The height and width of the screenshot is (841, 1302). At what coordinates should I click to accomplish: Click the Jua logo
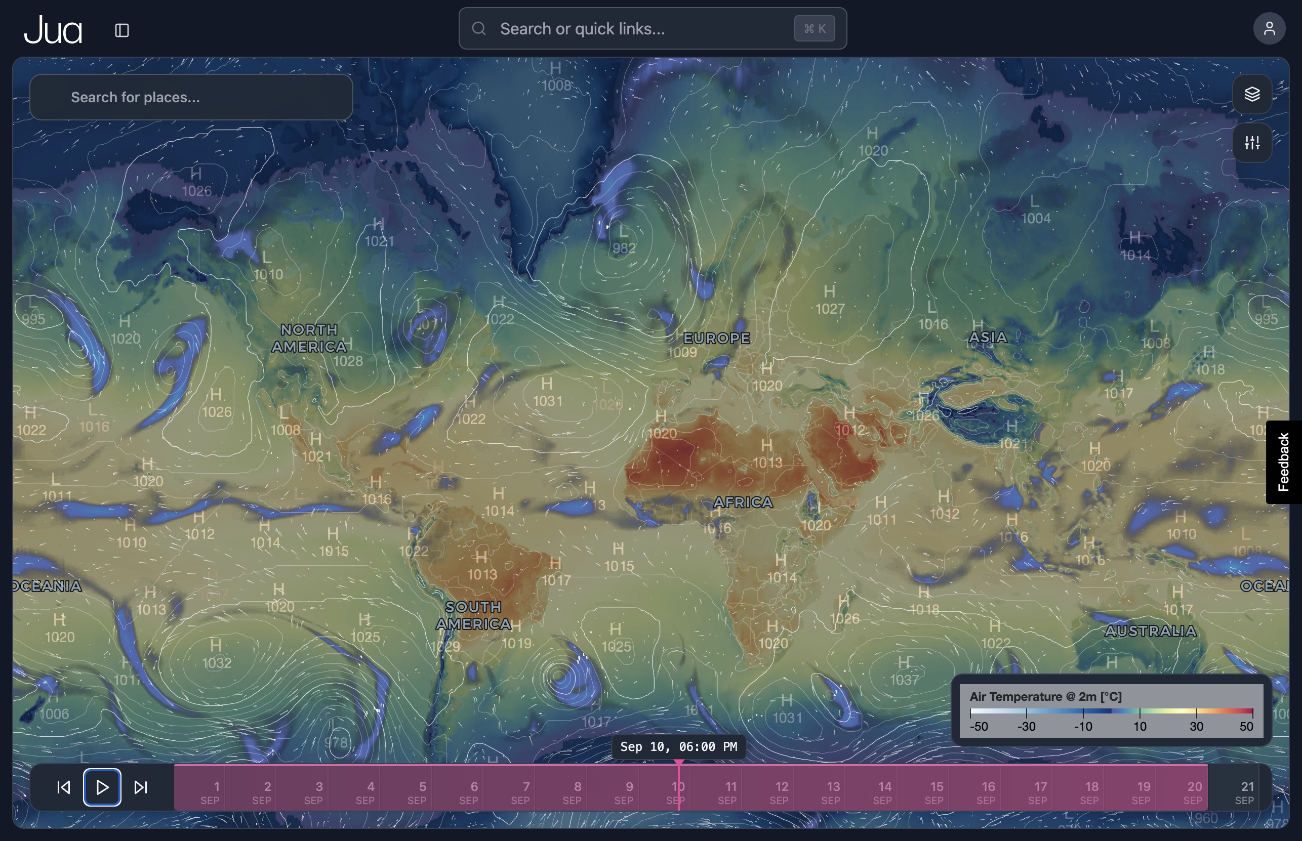pos(53,29)
